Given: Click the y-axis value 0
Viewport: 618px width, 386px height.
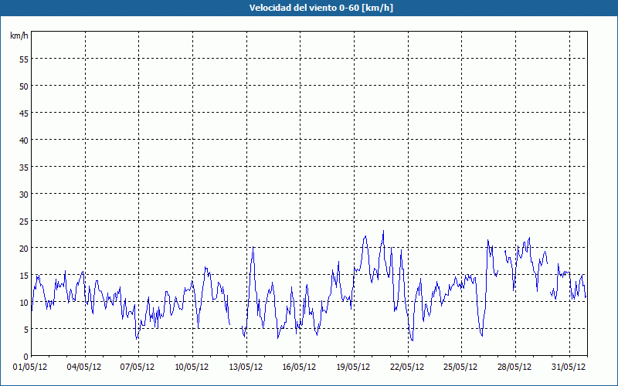Looking at the screenshot, I should click(26, 357).
